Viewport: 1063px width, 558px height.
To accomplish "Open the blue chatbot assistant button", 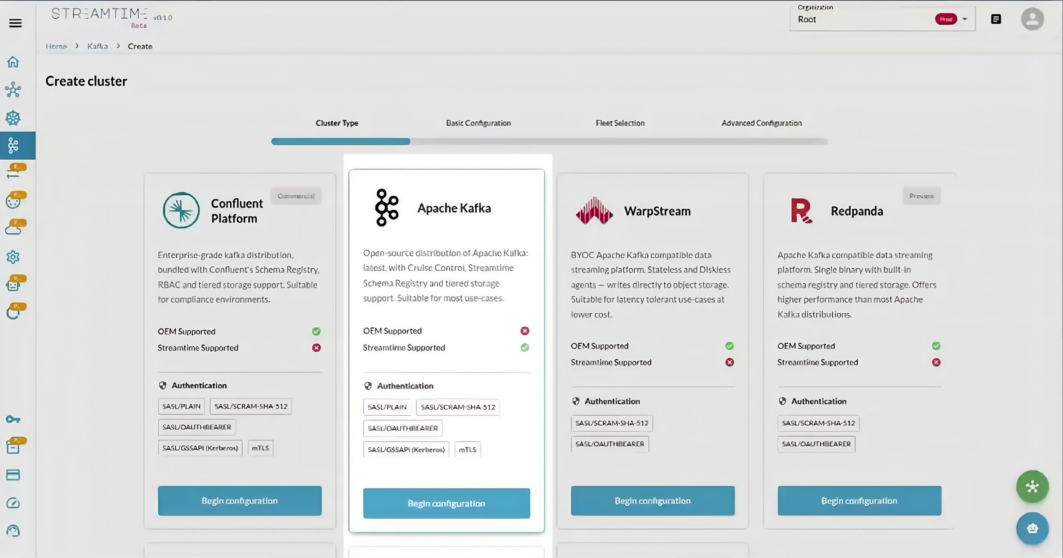I will (x=1033, y=528).
